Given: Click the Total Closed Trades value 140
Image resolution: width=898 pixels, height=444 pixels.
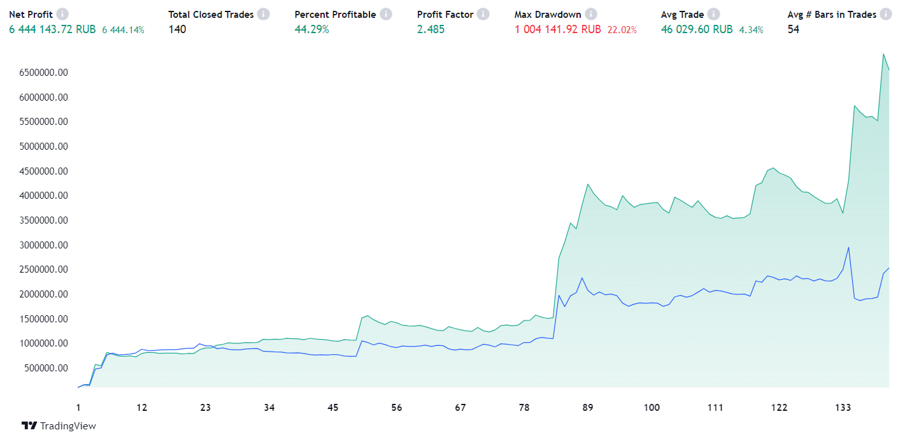Looking at the screenshot, I should [x=177, y=29].
